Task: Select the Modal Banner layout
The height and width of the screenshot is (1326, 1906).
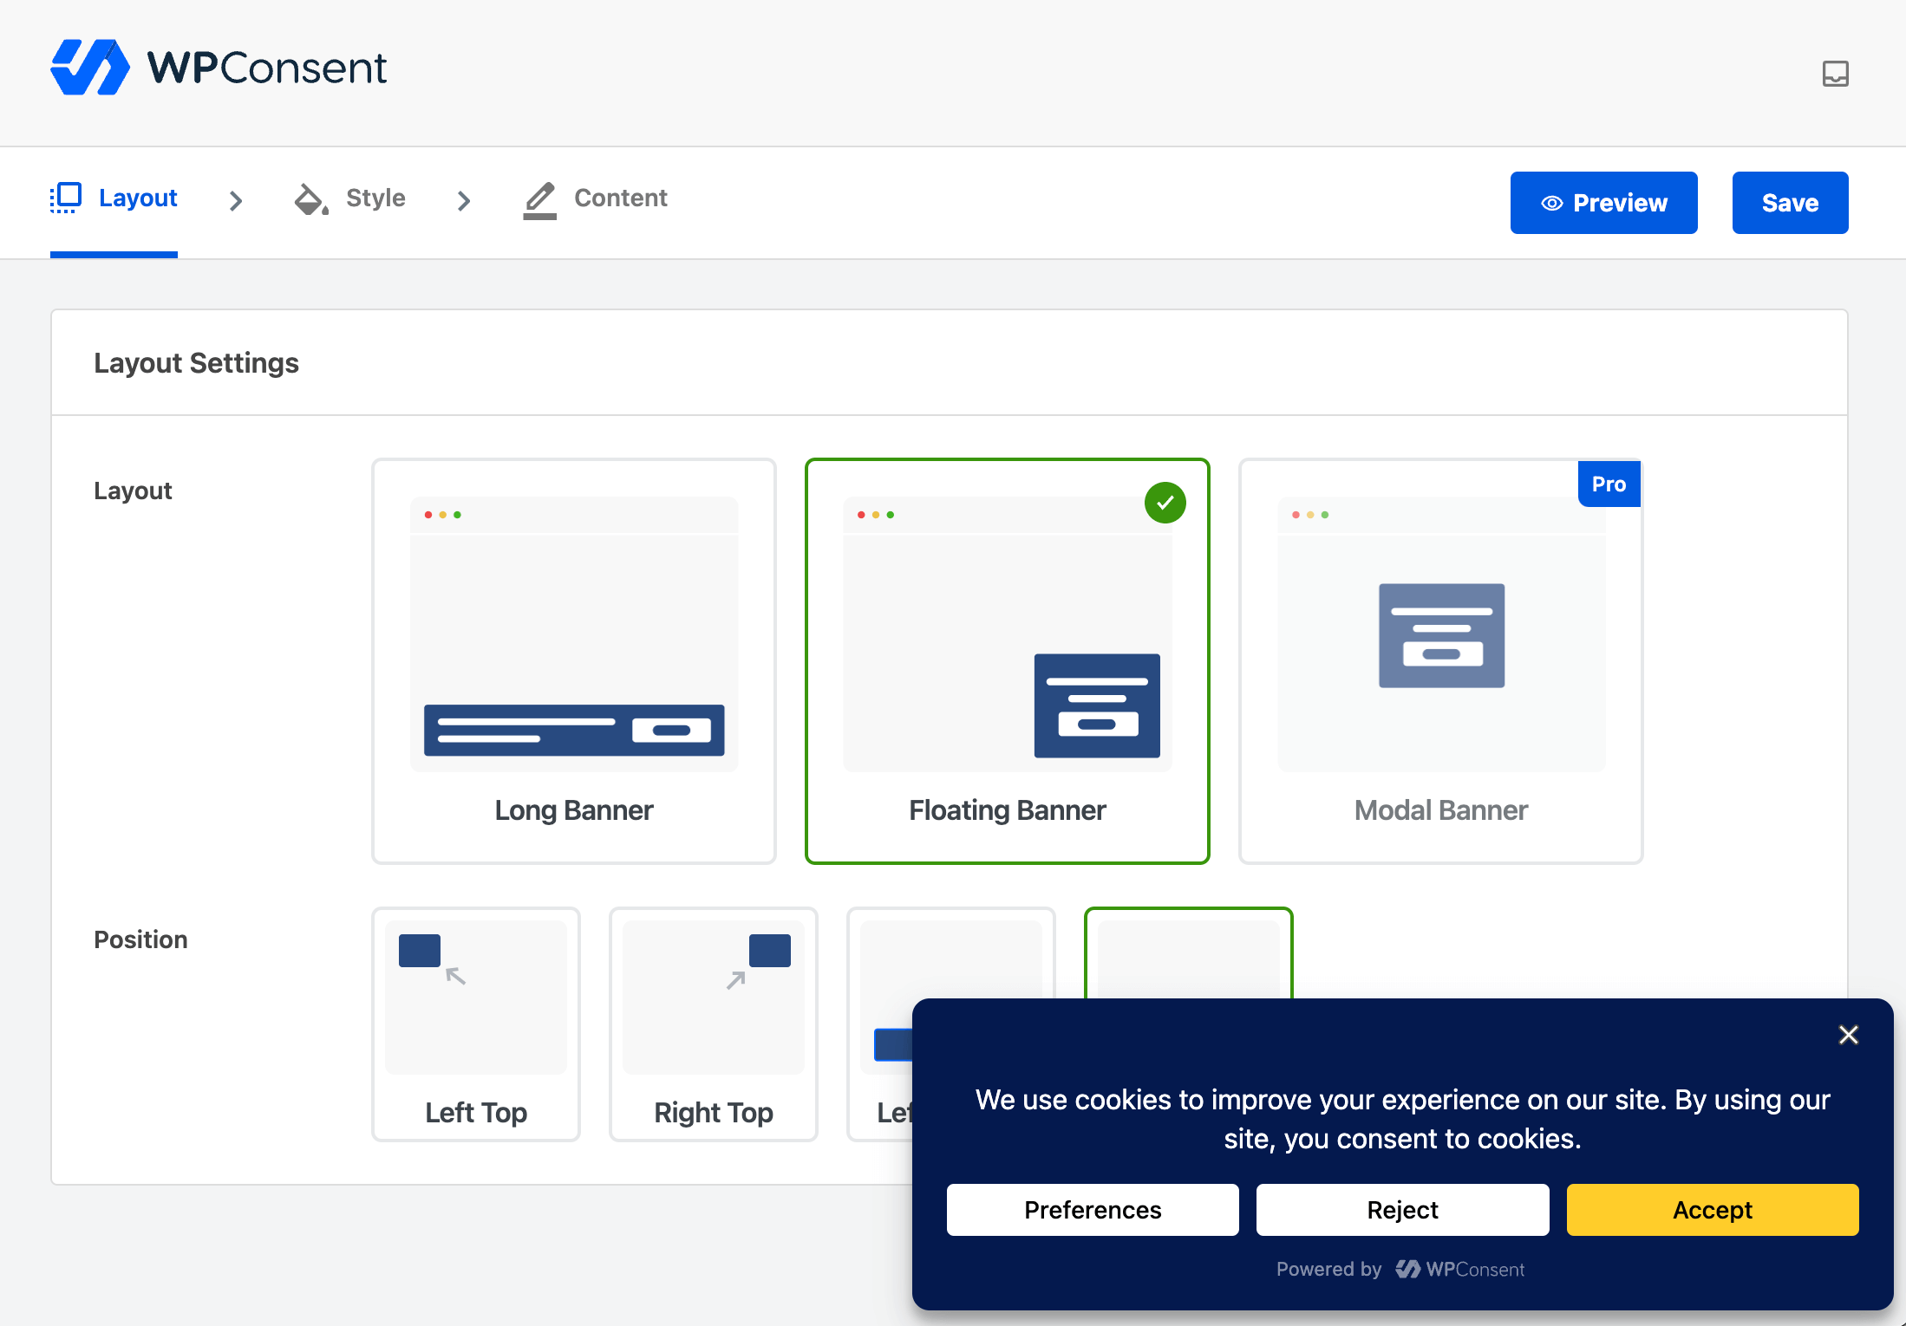Action: (x=1440, y=660)
